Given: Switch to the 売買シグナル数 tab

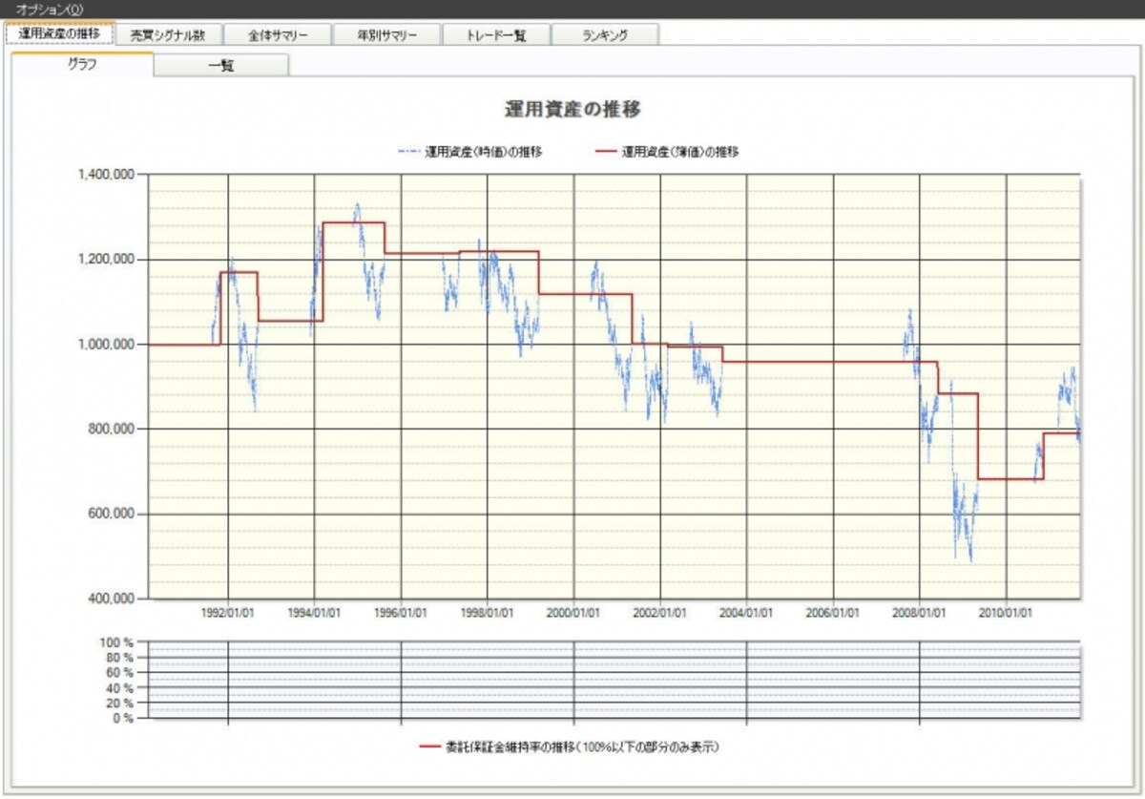Looking at the screenshot, I should point(168,35).
